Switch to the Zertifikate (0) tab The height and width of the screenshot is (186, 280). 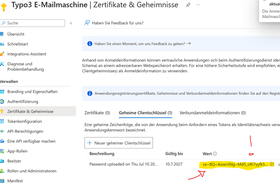[x=97, y=113]
